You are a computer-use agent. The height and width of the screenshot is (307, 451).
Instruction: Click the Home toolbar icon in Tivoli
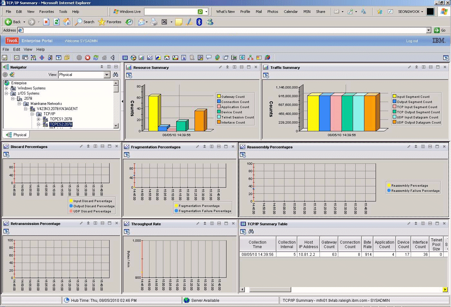[x=104, y=58]
